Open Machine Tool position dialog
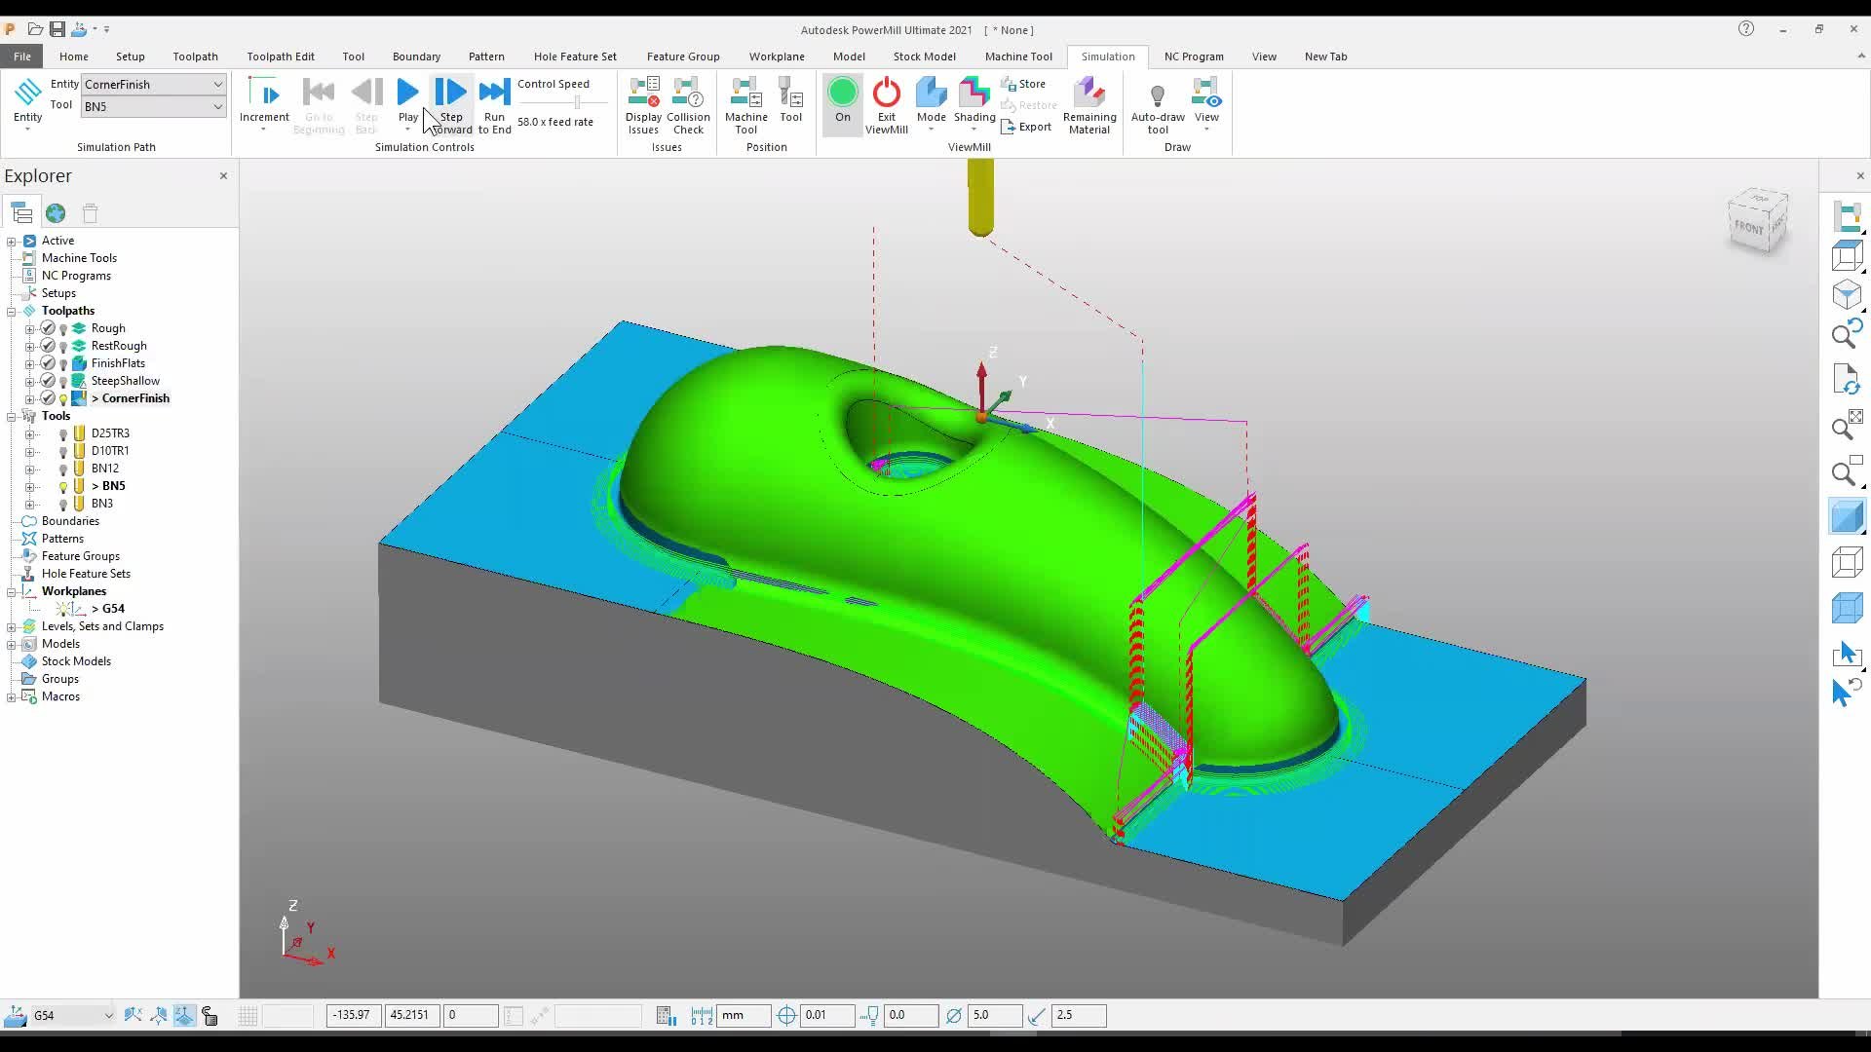 [x=745, y=105]
